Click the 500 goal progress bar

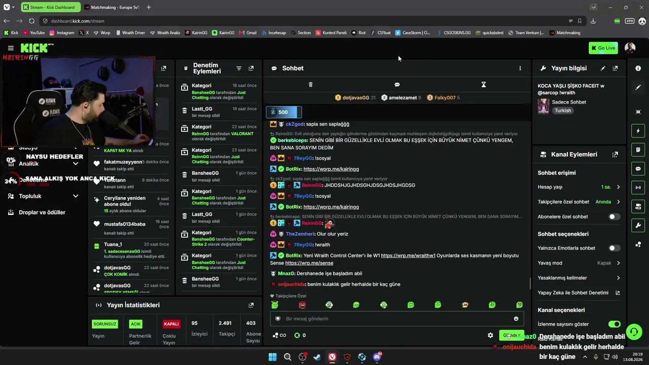click(x=284, y=112)
